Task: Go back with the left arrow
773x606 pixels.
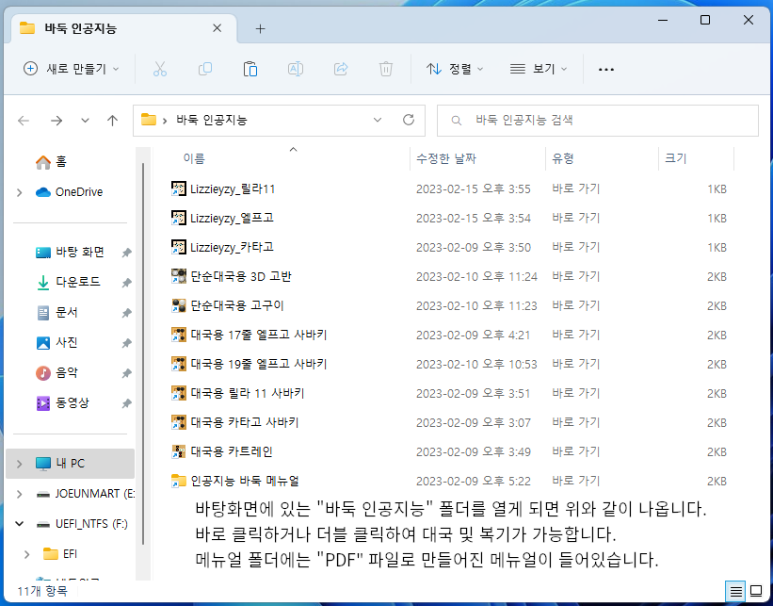Action: click(x=24, y=121)
